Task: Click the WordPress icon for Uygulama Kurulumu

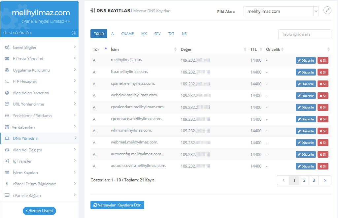Action: click(x=7, y=70)
